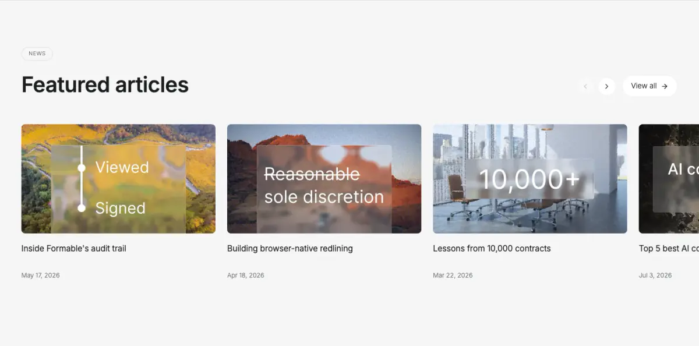The width and height of the screenshot is (699, 346).
Task: Click the 'Mar 22, 2026' date
Action: point(453,275)
